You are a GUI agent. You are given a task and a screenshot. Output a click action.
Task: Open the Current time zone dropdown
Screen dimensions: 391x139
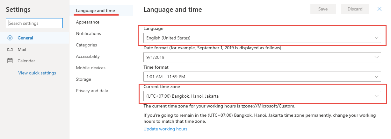pyautogui.click(x=262, y=96)
